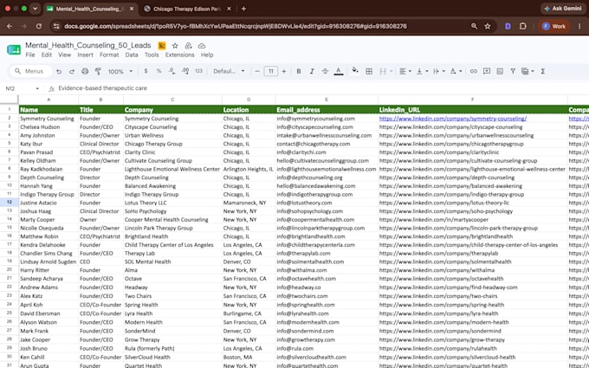Bookmark this page with the star
This screenshot has height=368, width=589.
[x=488, y=26]
